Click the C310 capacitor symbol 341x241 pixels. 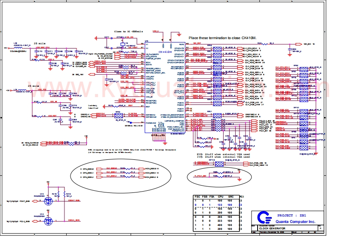[106, 79]
